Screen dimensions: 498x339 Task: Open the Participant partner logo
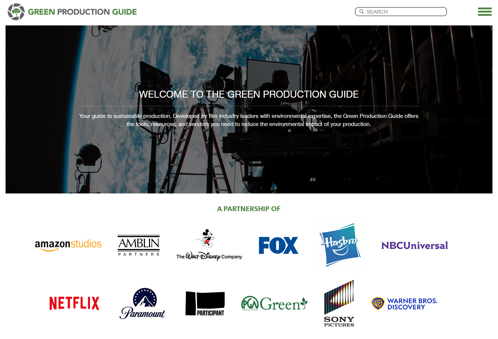coord(205,304)
